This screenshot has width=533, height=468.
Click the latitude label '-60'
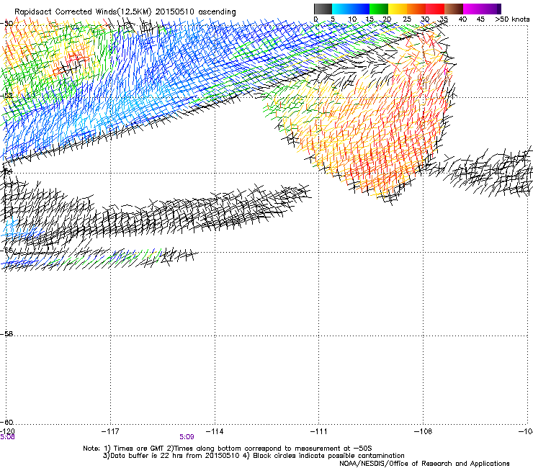[x=6, y=422]
